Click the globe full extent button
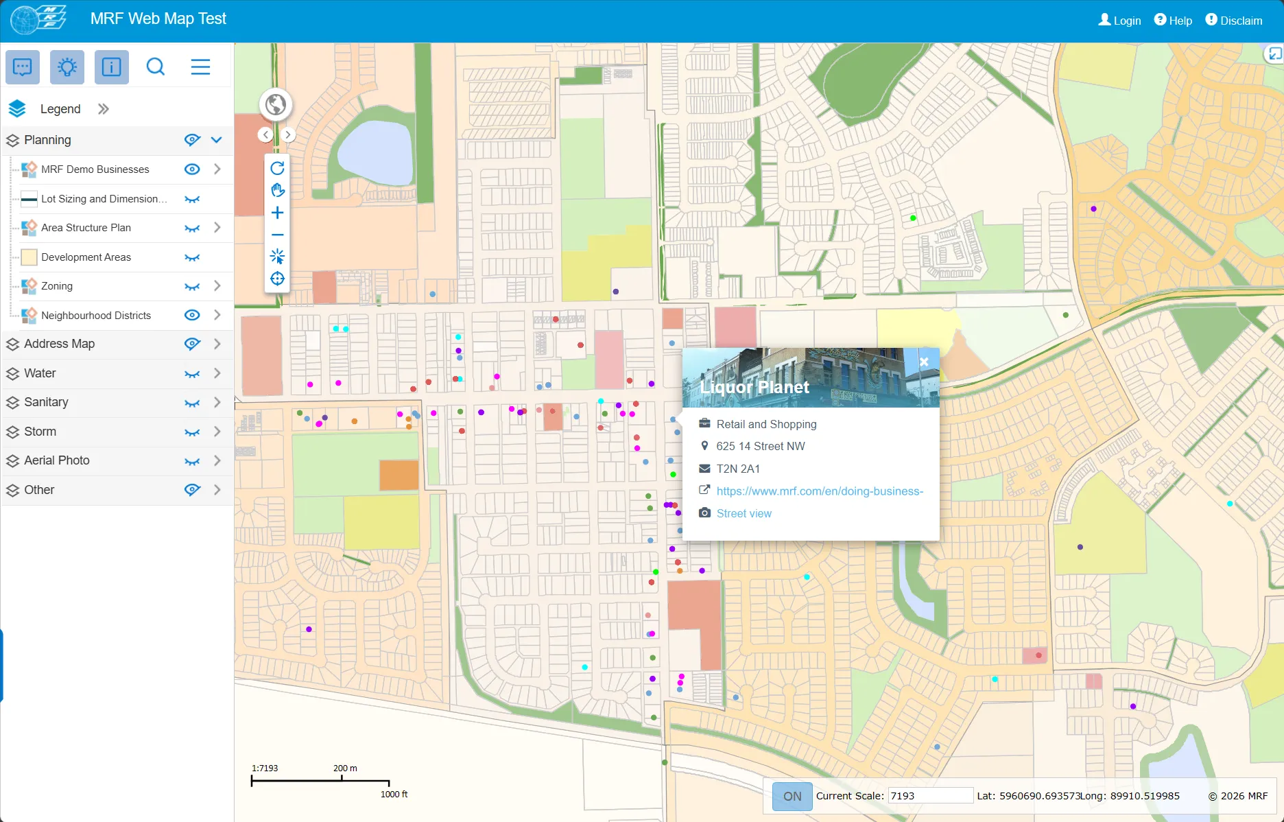The height and width of the screenshot is (822, 1284). point(276,105)
